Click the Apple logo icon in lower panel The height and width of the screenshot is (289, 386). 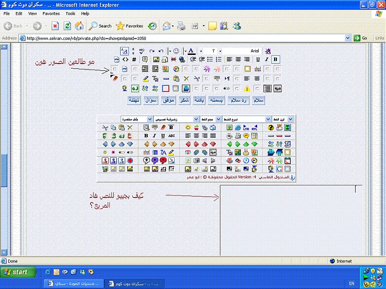[x=196, y=128]
